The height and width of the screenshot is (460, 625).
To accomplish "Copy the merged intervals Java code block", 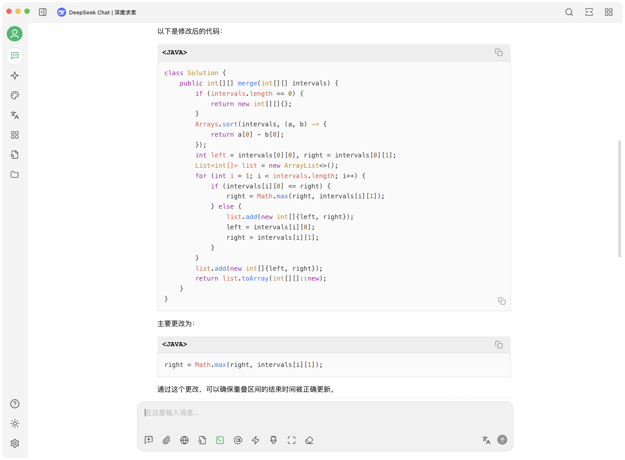I will pyautogui.click(x=499, y=52).
